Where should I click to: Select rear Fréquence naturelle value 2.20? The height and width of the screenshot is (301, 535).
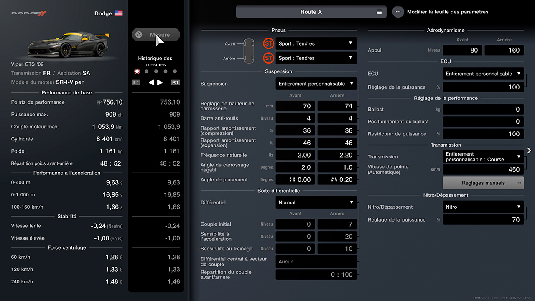337,155
